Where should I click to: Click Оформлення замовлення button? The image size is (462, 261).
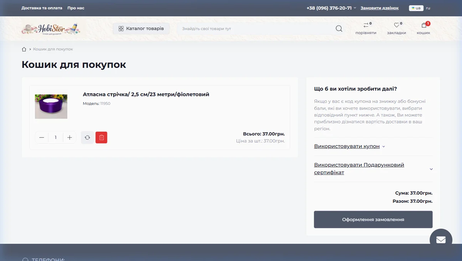(373, 219)
